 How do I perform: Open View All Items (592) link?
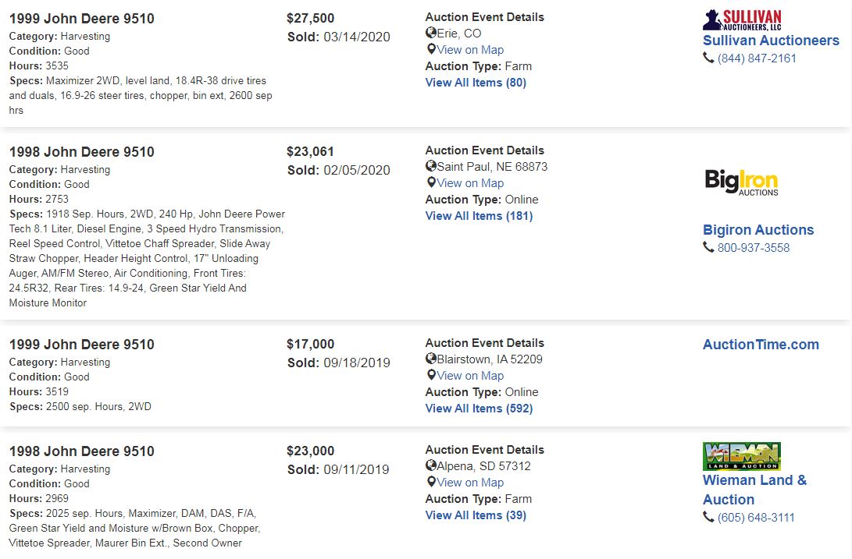(479, 409)
